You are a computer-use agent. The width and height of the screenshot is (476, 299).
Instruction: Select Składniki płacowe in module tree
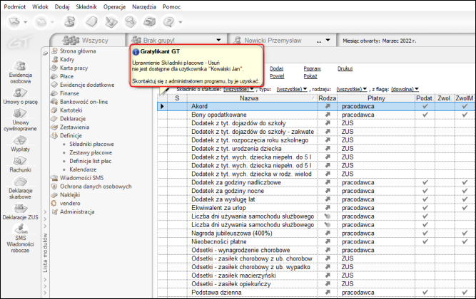92,144
